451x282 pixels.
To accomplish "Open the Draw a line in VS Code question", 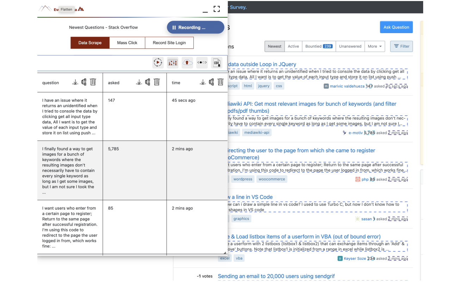I will tap(249, 197).
